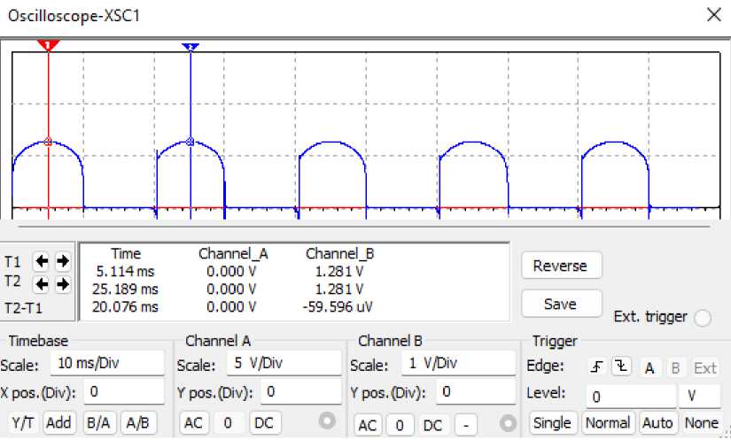The height and width of the screenshot is (440, 731).
Task: Select Auto trigger mode
Action: pos(657,422)
